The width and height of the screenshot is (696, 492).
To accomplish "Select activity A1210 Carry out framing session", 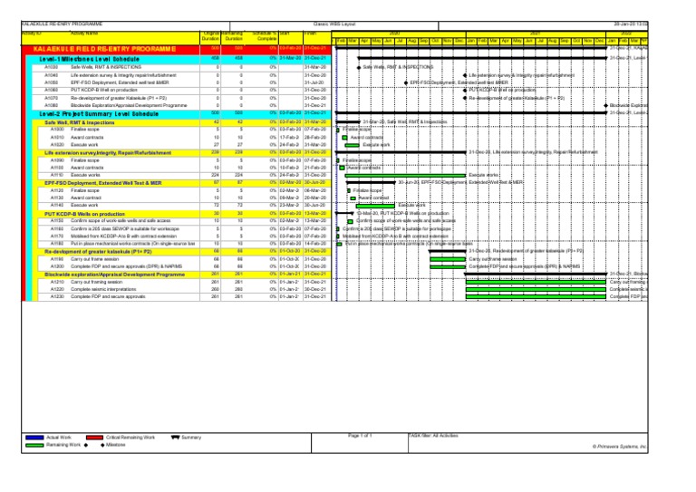I will pyautogui.click(x=185, y=282).
